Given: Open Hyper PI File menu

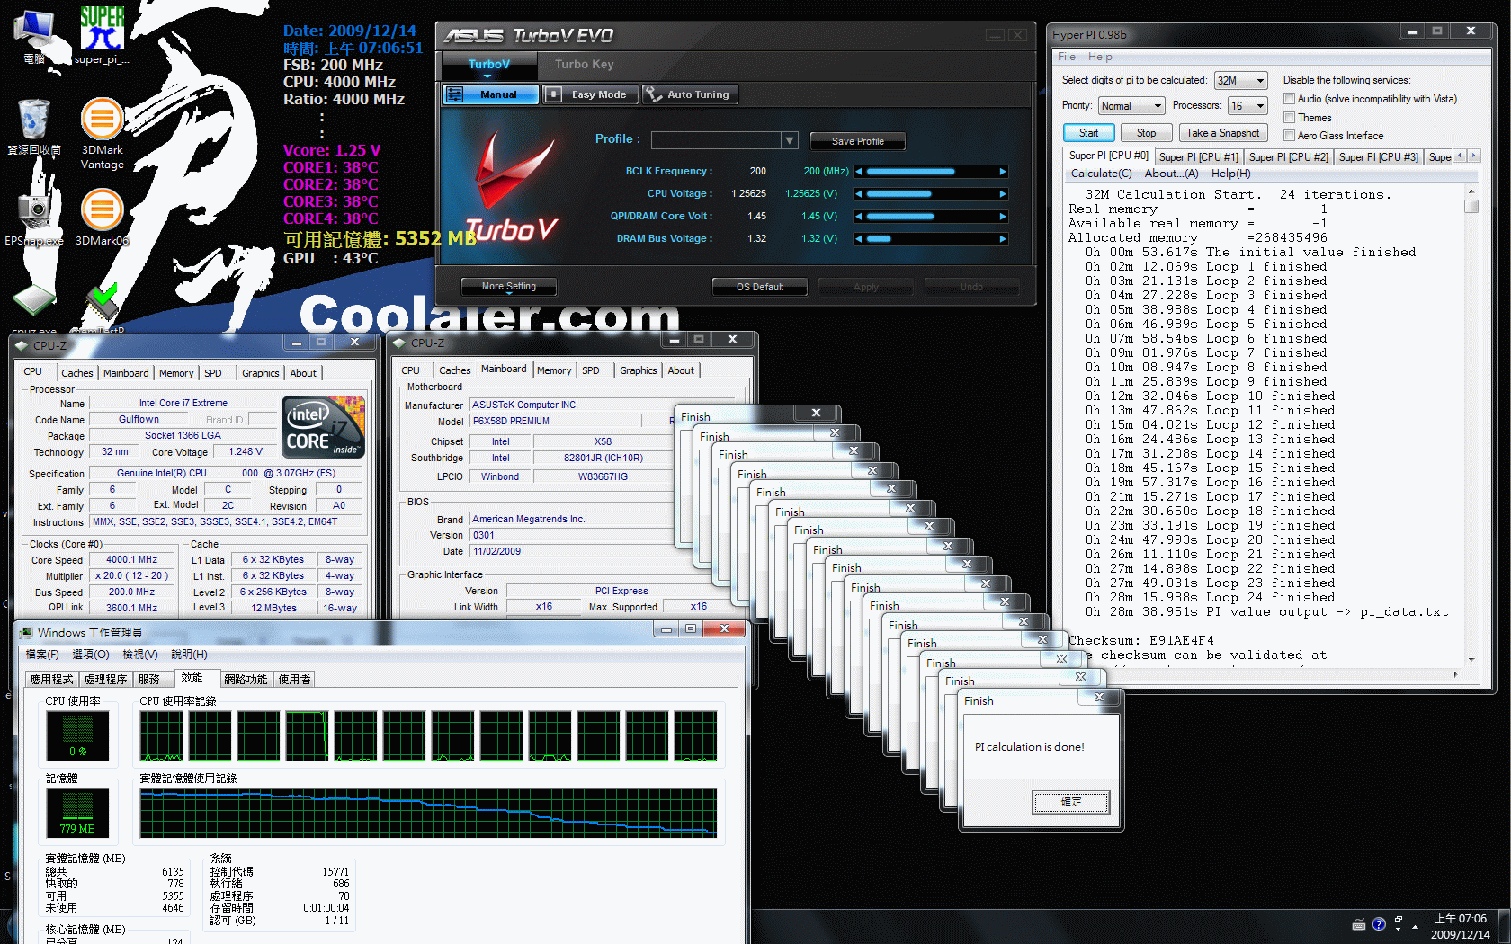Looking at the screenshot, I should 1067,57.
